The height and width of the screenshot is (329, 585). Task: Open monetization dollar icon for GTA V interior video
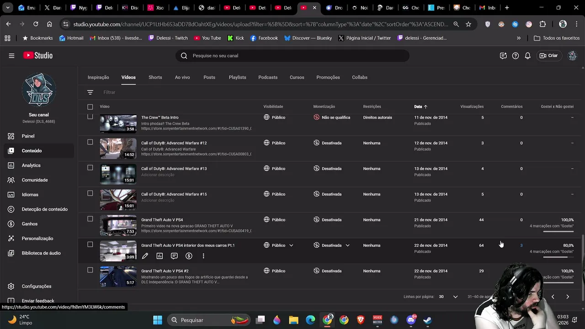[189, 256]
